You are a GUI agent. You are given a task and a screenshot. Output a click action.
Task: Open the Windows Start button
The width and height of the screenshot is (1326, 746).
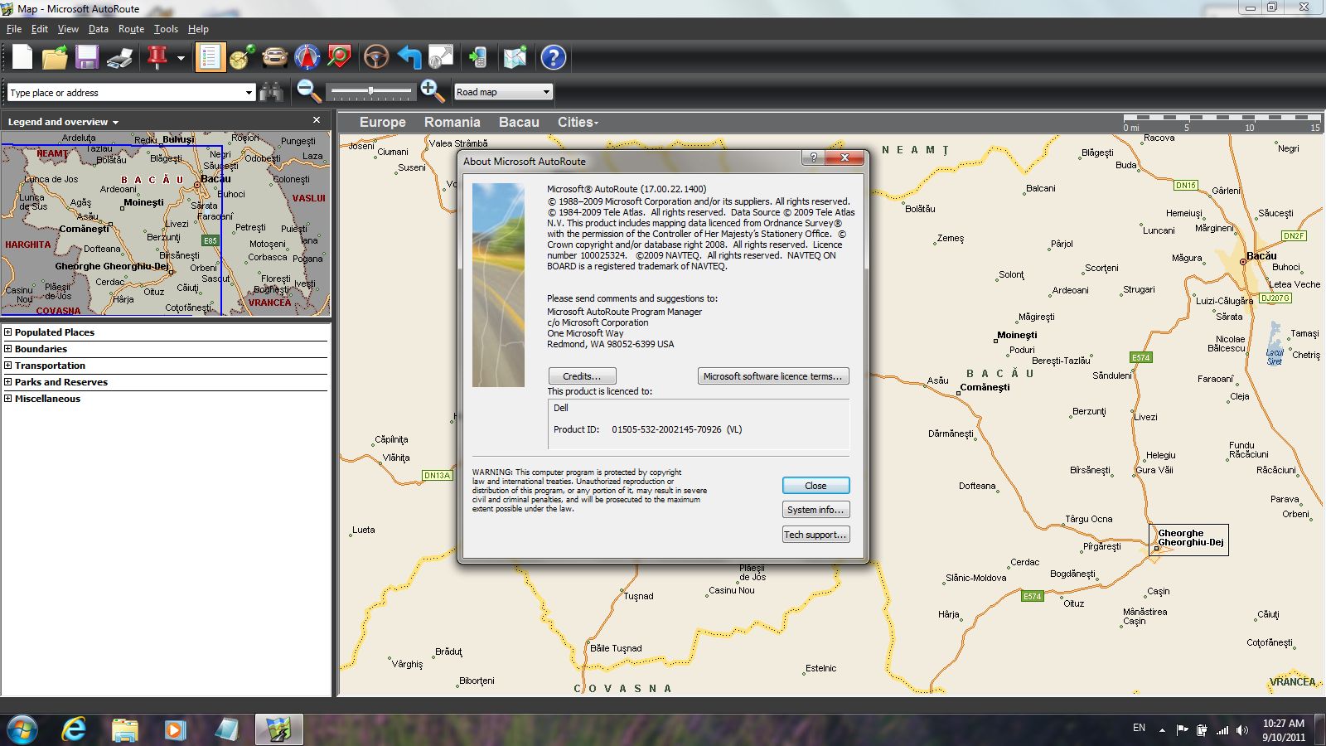22,729
